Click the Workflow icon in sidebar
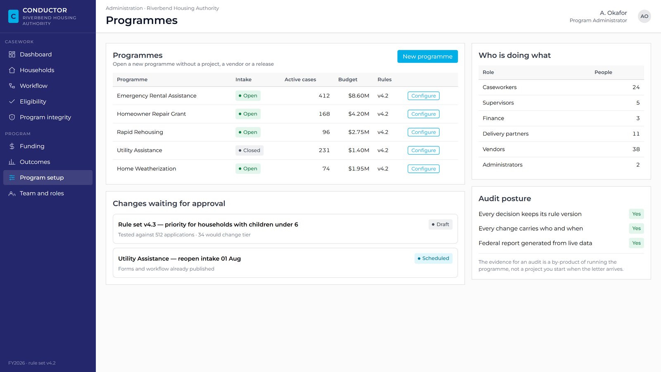The width and height of the screenshot is (661, 372). click(12, 86)
